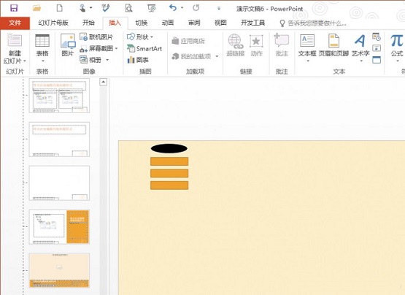Open the 文件 file menu
The image size is (405, 295).
pos(15,23)
